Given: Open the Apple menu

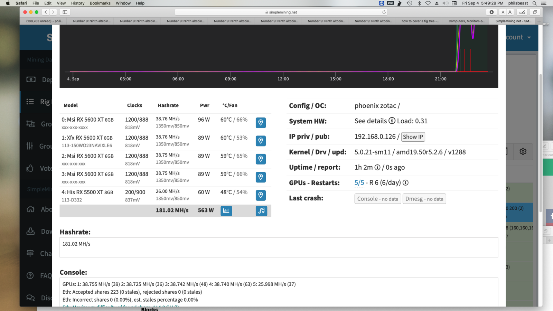Looking at the screenshot, I should tap(8, 3).
